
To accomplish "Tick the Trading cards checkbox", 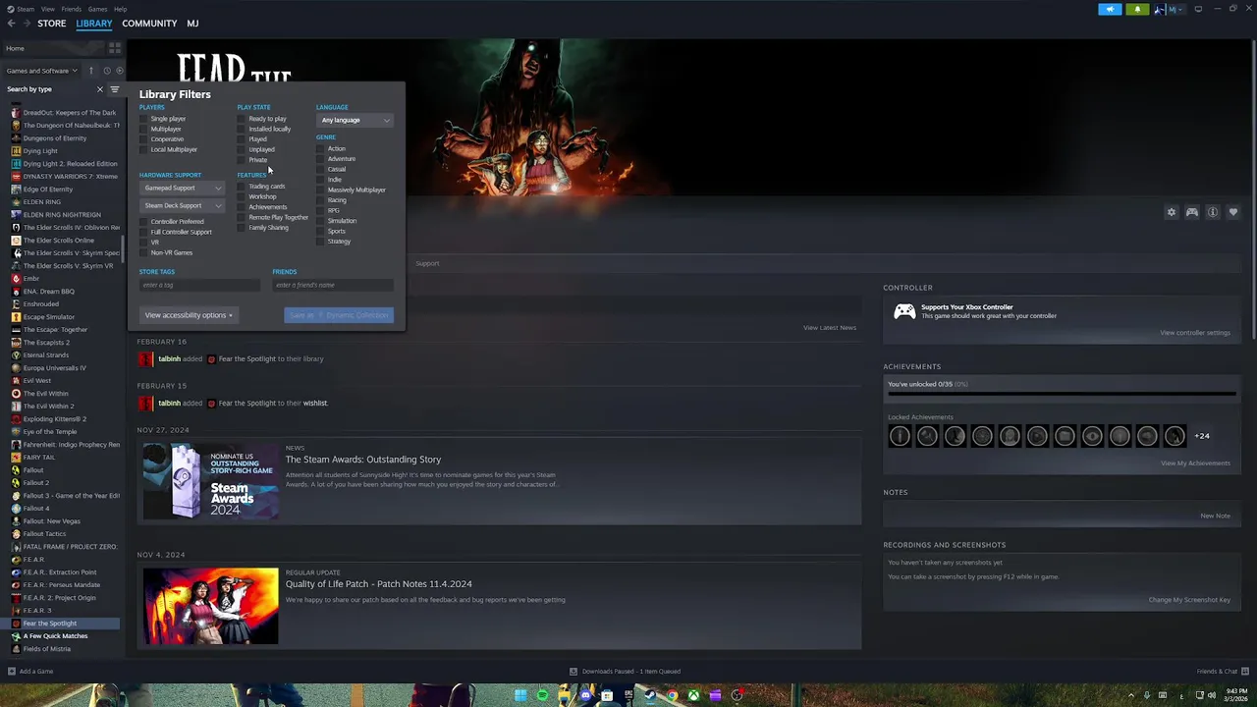I will (242, 187).
